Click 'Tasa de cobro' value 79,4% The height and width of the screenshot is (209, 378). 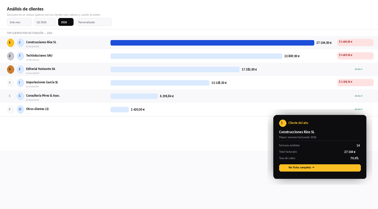(354, 158)
